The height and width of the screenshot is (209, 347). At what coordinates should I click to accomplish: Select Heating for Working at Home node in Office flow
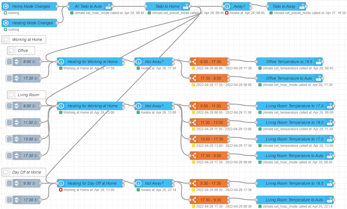tap(90, 62)
